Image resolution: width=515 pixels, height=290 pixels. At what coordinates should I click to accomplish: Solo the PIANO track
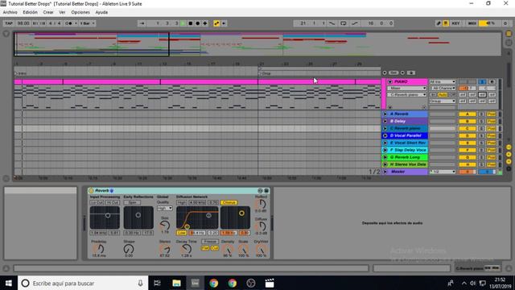482,81
